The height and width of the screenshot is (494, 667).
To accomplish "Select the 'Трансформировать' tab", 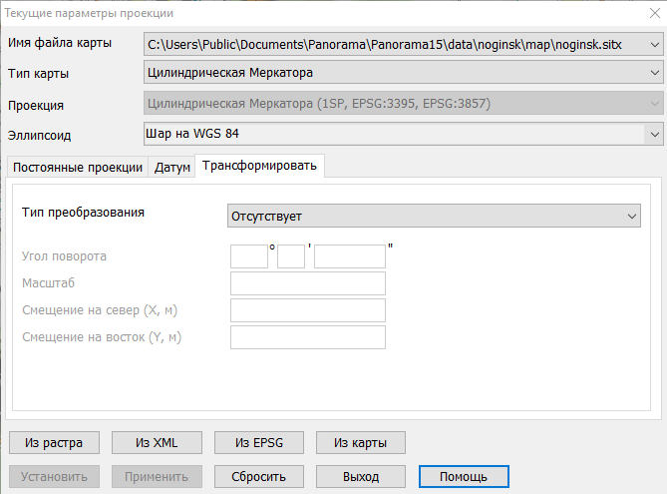I will pyautogui.click(x=259, y=166).
